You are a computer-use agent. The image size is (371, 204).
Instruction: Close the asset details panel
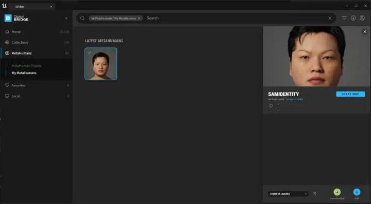[x=365, y=31]
